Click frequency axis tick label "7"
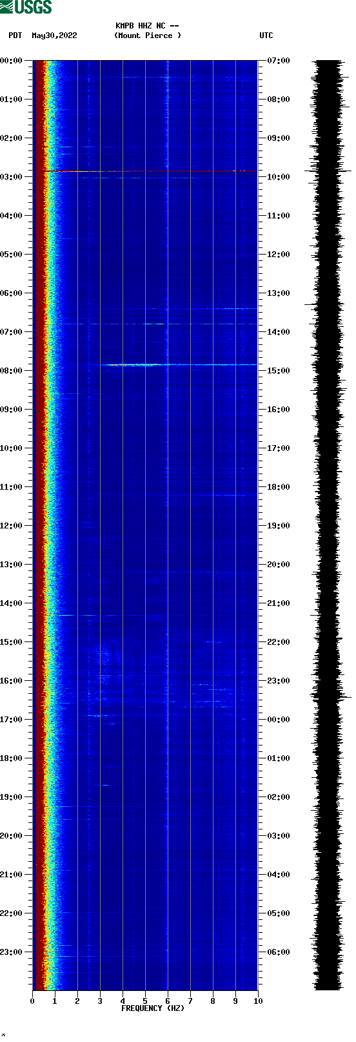This screenshot has height=1042, width=356. click(x=190, y=1001)
